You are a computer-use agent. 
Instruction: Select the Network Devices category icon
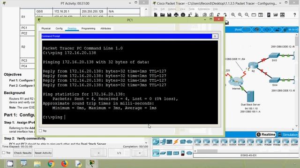156,141
